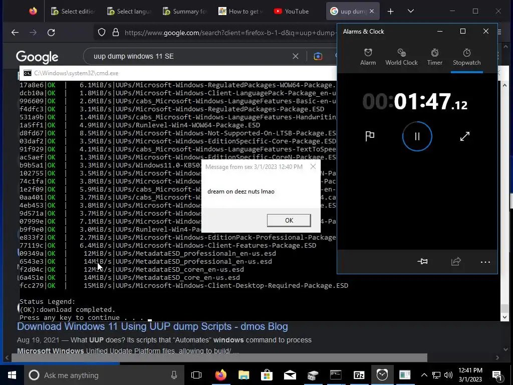Show hidden system tray icons
The width and height of the screenshot is (513, 385).
(x=424, y=375)
